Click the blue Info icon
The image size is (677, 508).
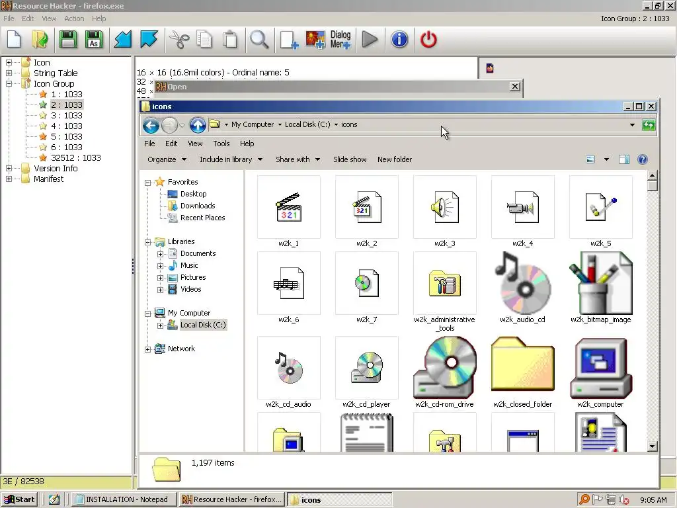coord(399,40)
